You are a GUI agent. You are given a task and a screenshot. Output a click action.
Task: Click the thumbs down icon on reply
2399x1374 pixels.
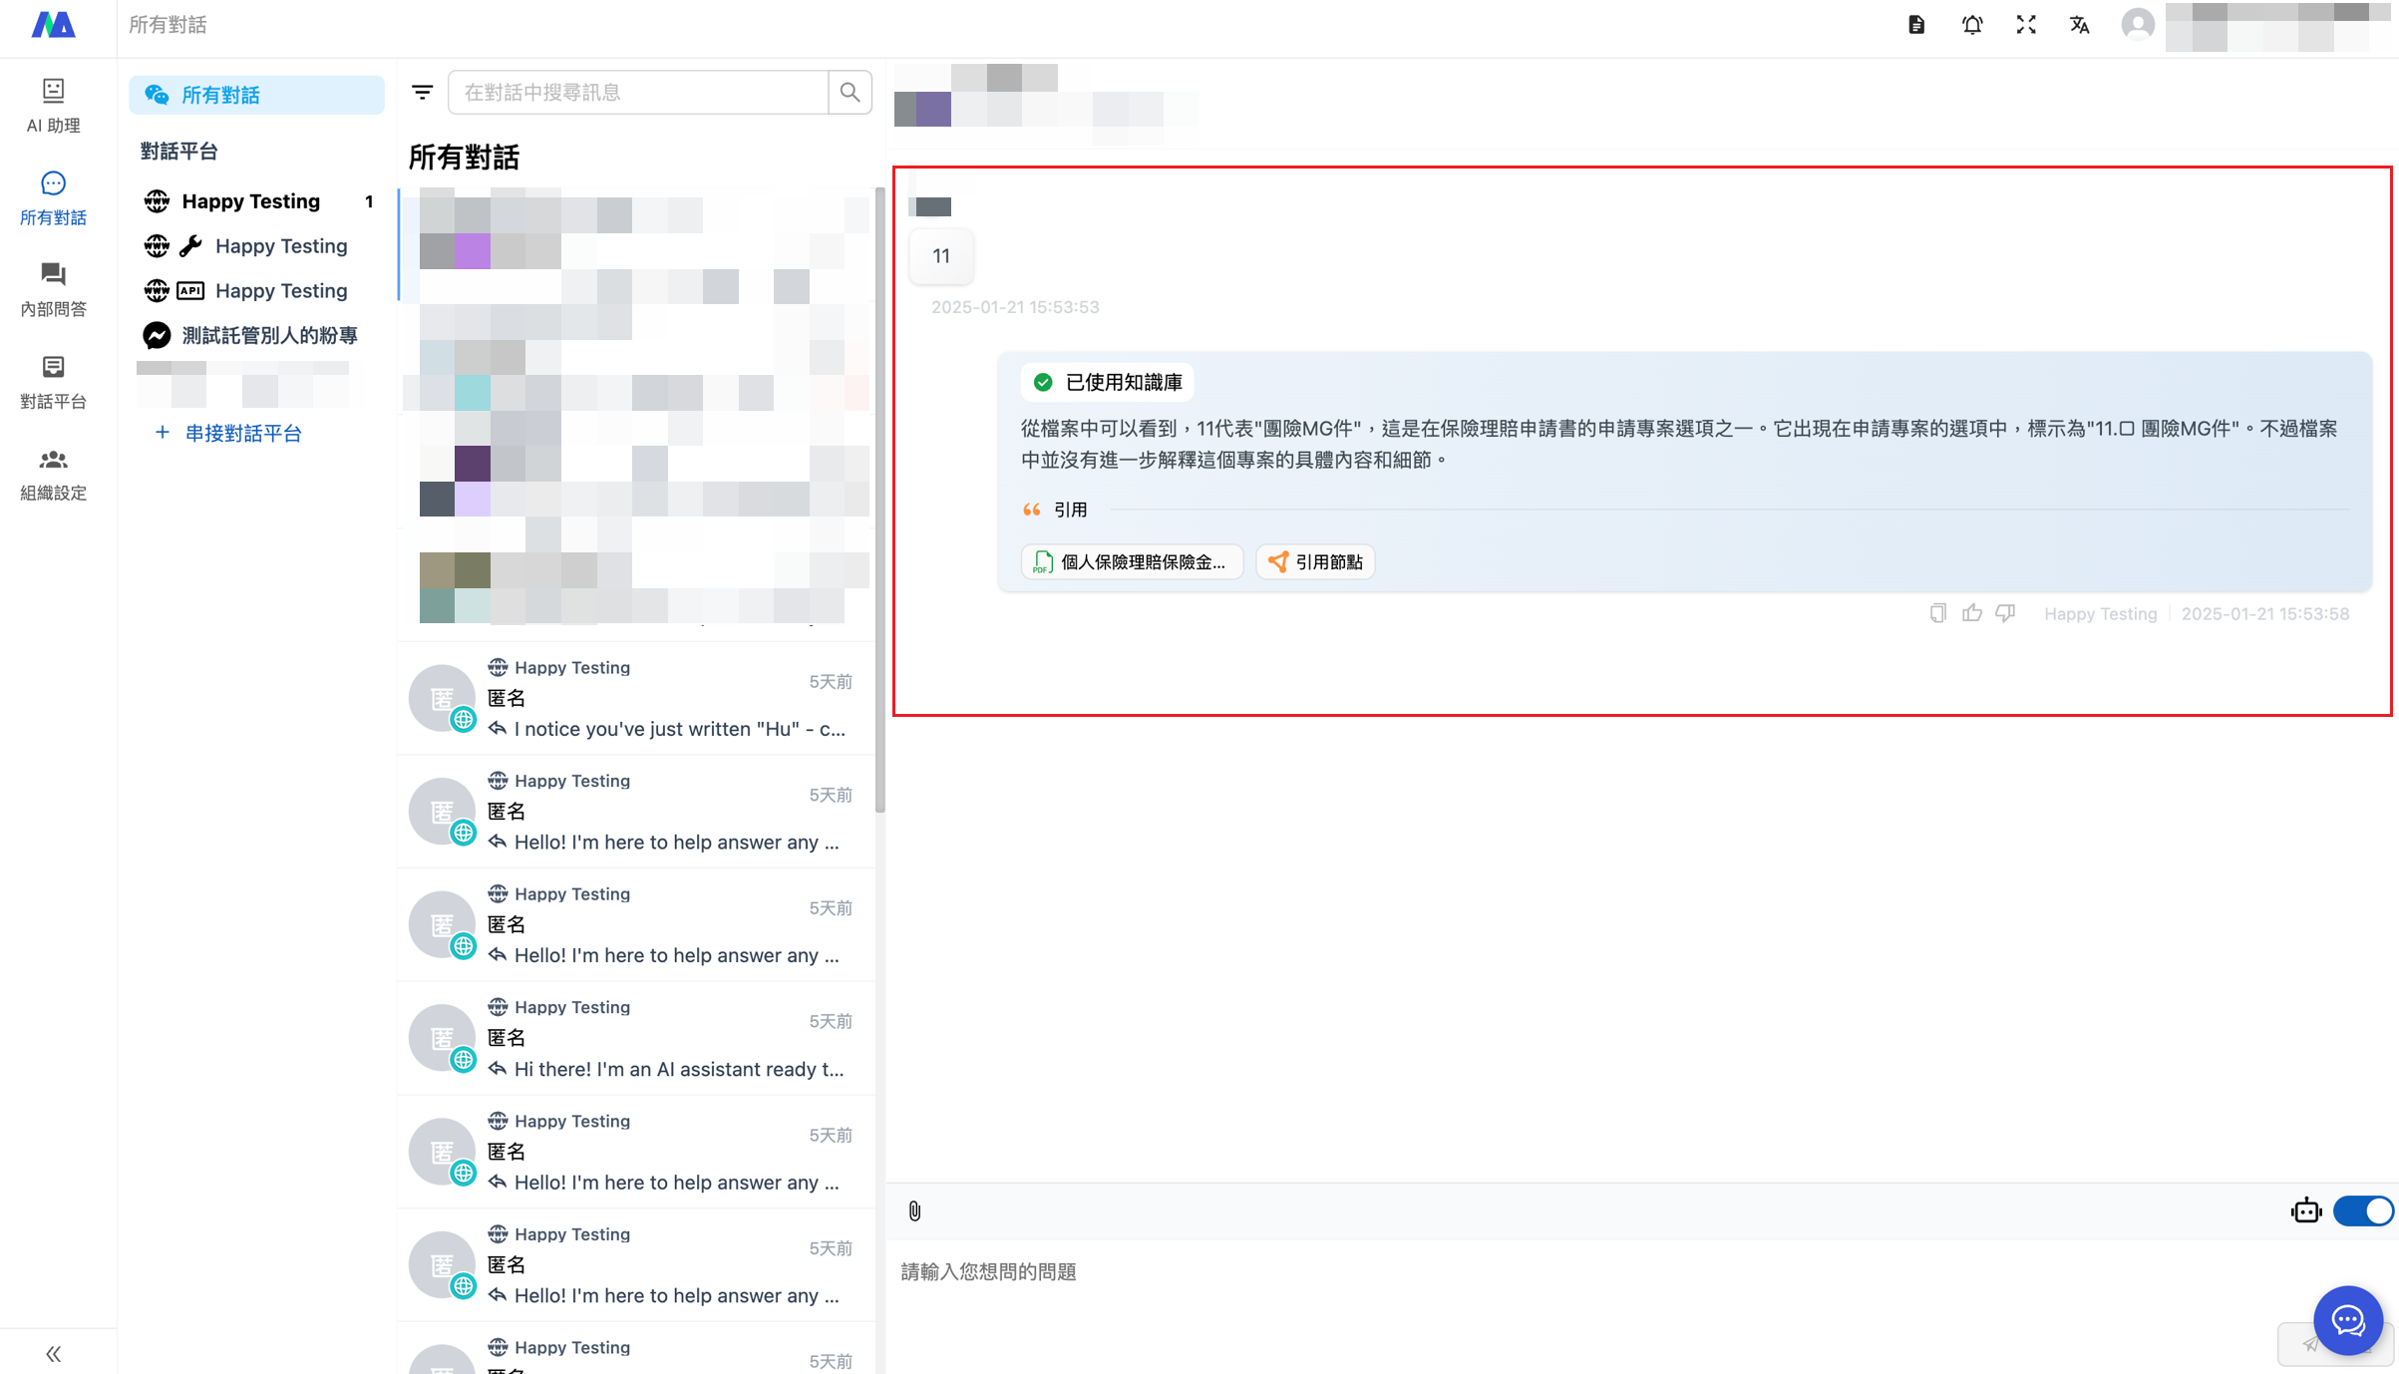tap(2005, 613)
